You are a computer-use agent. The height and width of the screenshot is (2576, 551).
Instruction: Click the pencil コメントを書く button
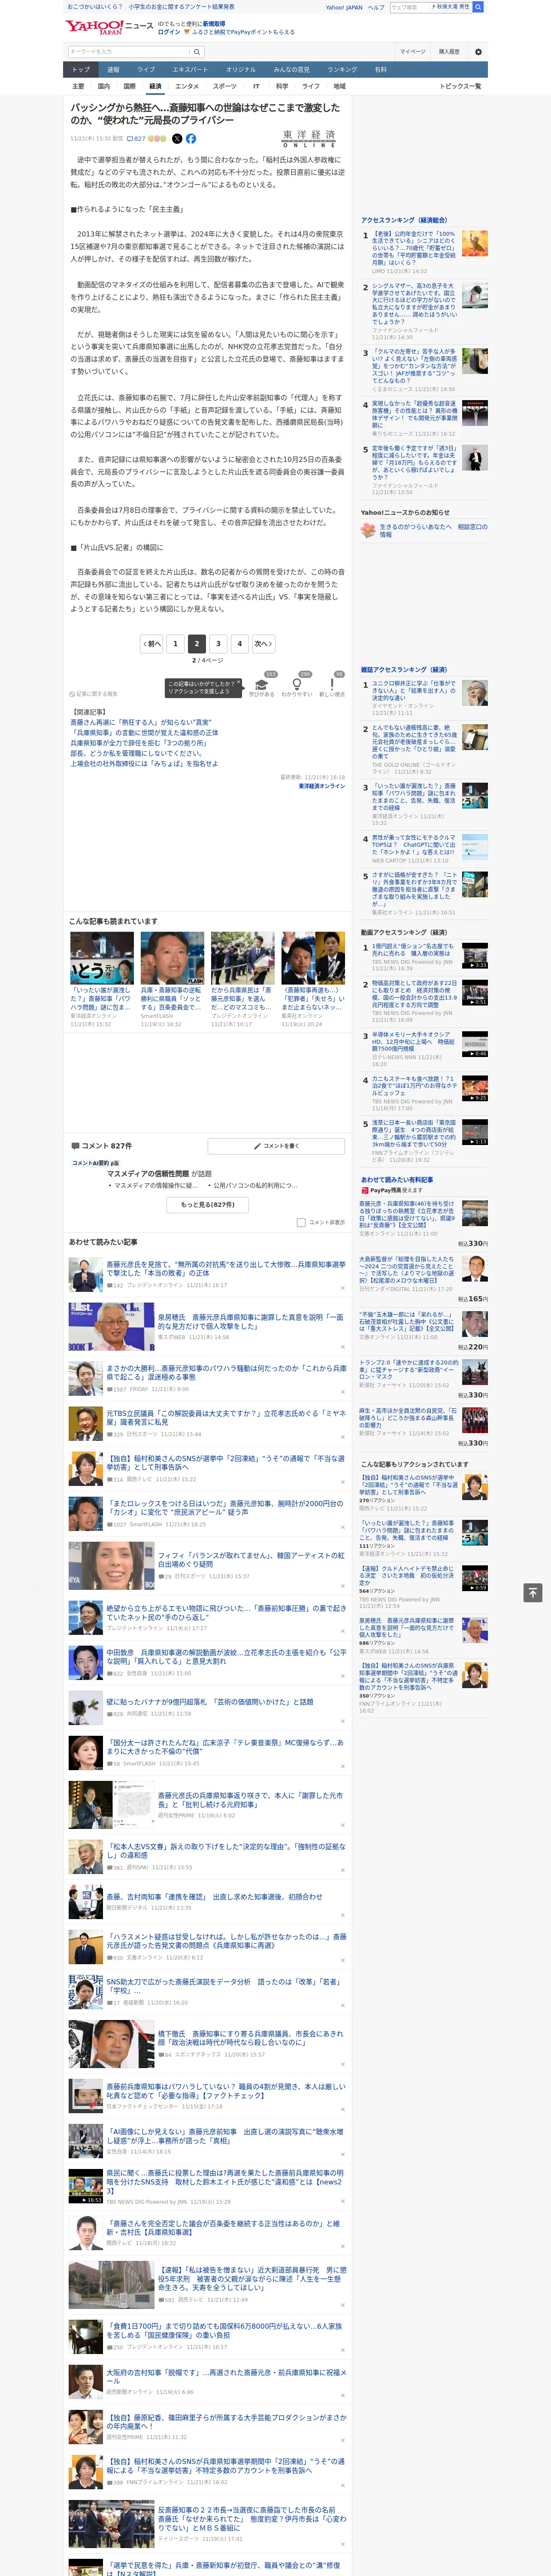click(x=276, y=1146)
